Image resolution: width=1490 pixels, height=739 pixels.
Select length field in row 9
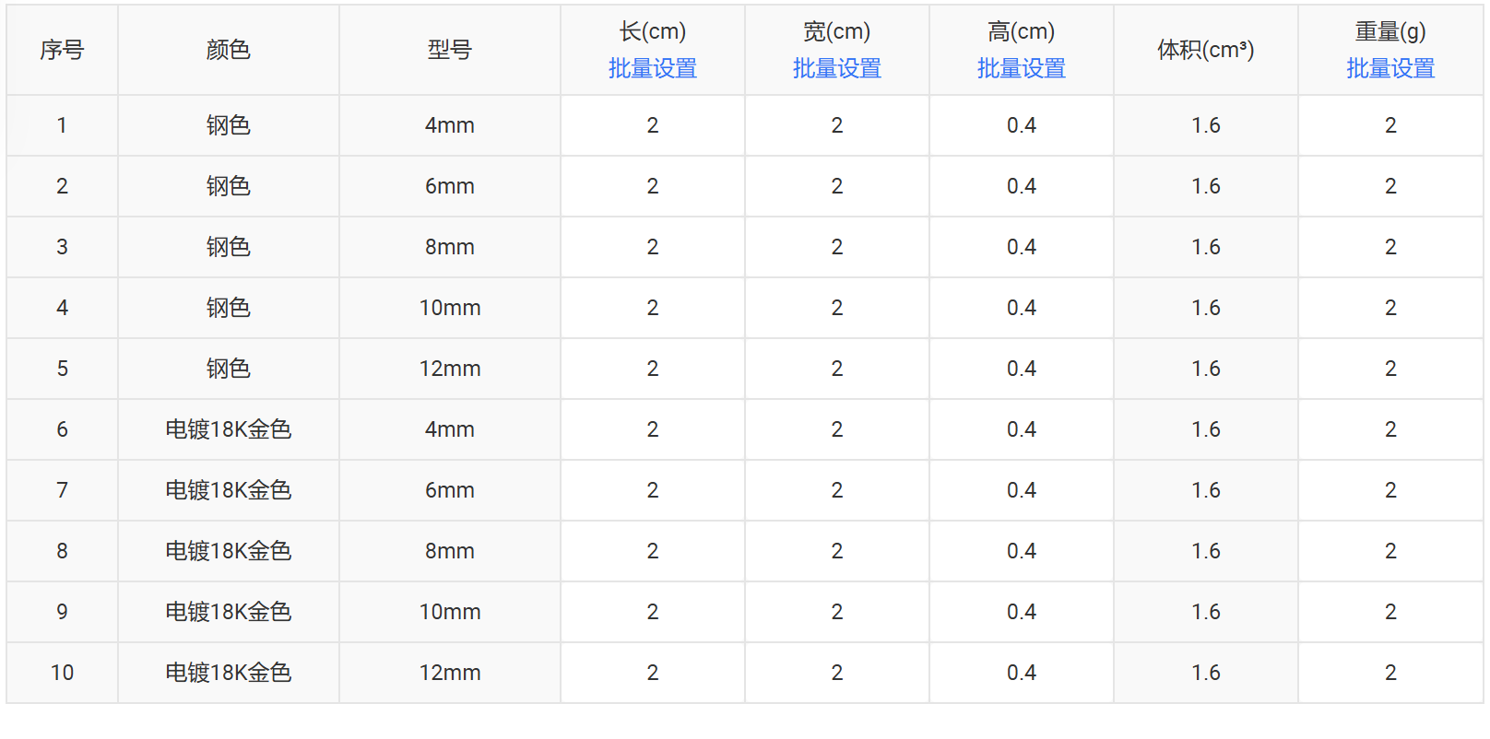[652, 612]
